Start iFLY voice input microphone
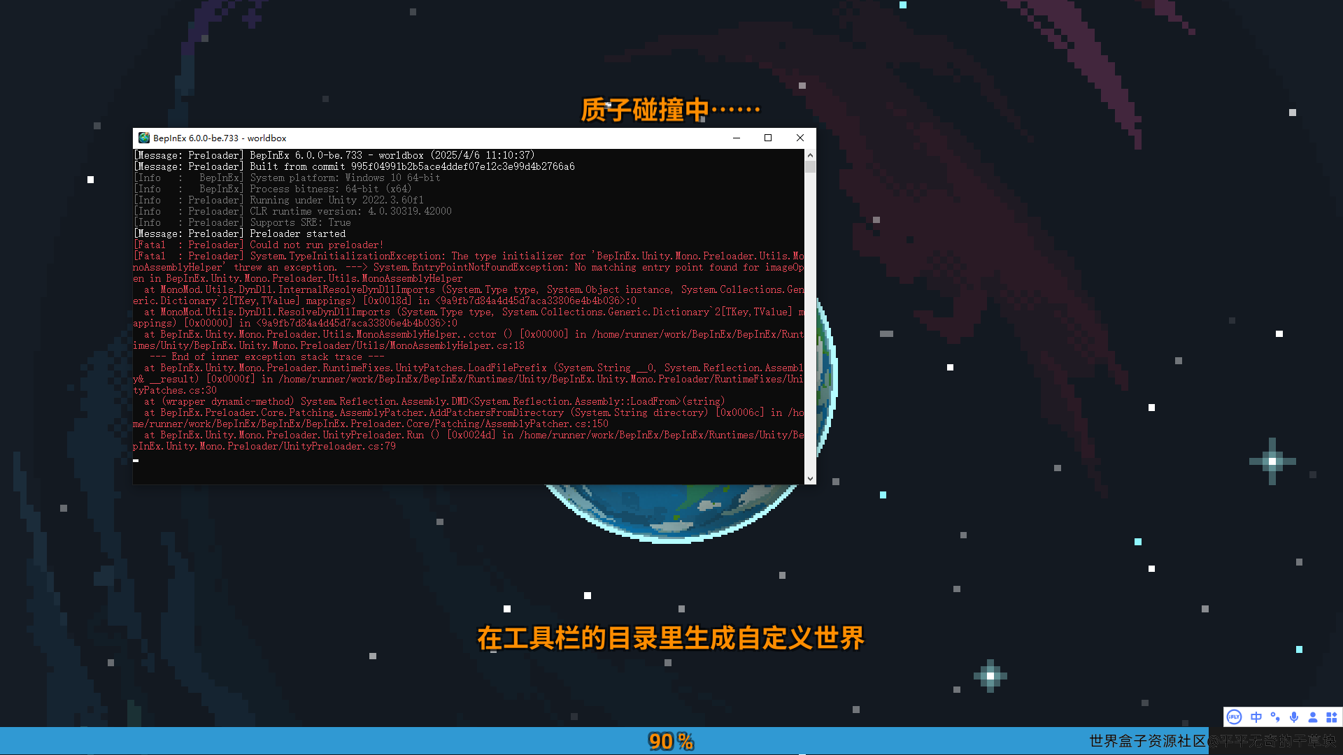Viewport: 1343px width, 755px height. pyautogui.click(x=1294, y=717)
